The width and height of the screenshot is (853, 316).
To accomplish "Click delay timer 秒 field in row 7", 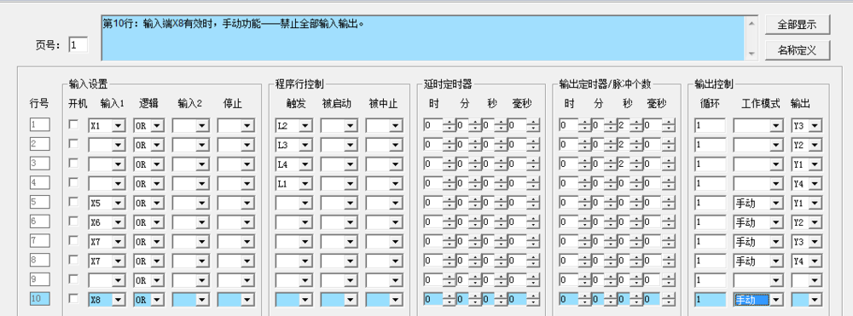I will point(490,242).
